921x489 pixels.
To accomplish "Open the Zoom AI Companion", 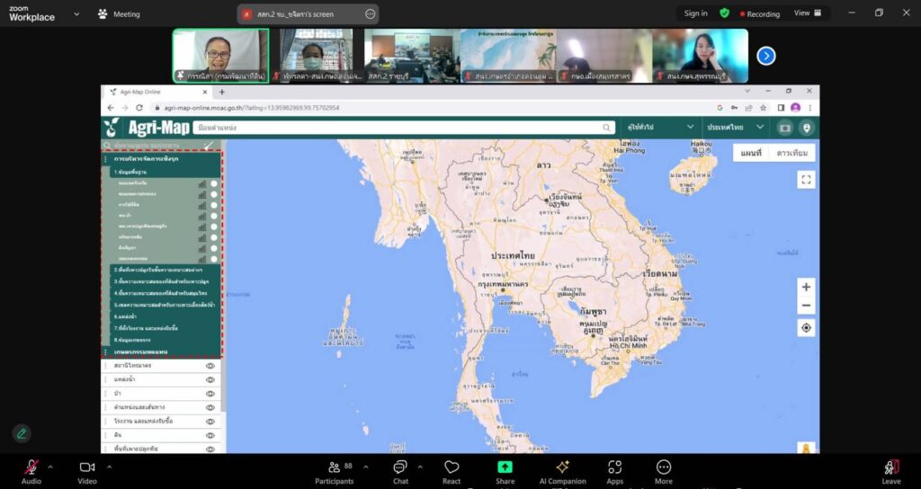I will click(x=562, y=471).
